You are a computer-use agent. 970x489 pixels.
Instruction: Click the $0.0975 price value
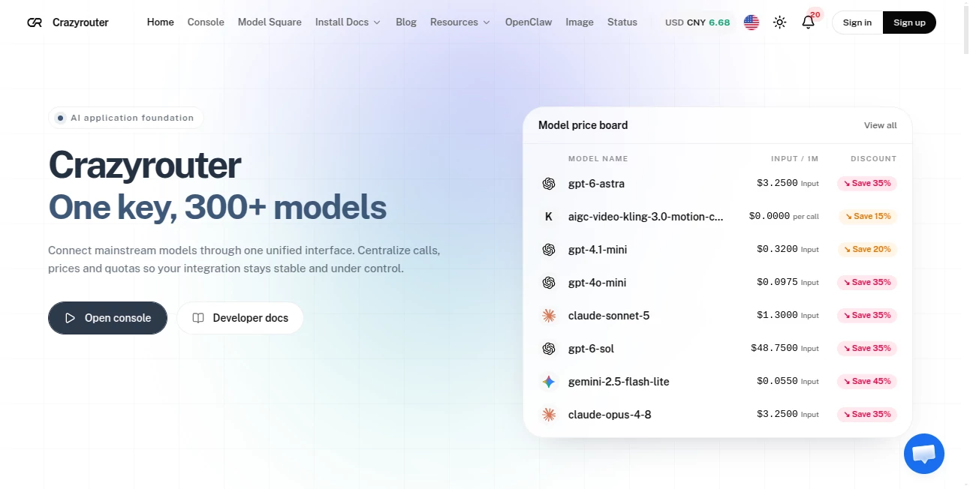point(777,283)
